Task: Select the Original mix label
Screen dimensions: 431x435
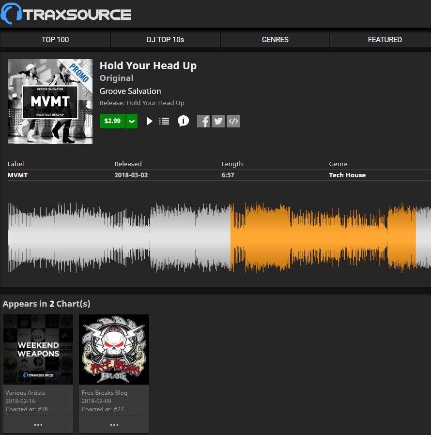Action: [x=117, y=78]
